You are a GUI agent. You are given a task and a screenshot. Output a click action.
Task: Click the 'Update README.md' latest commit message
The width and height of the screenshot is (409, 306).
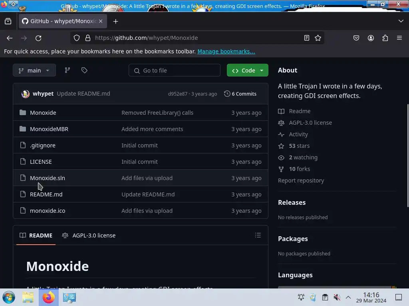tap(83, 94)
